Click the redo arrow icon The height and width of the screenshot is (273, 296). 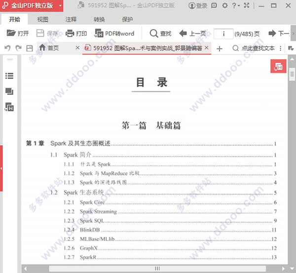click(x=19, y=48)
